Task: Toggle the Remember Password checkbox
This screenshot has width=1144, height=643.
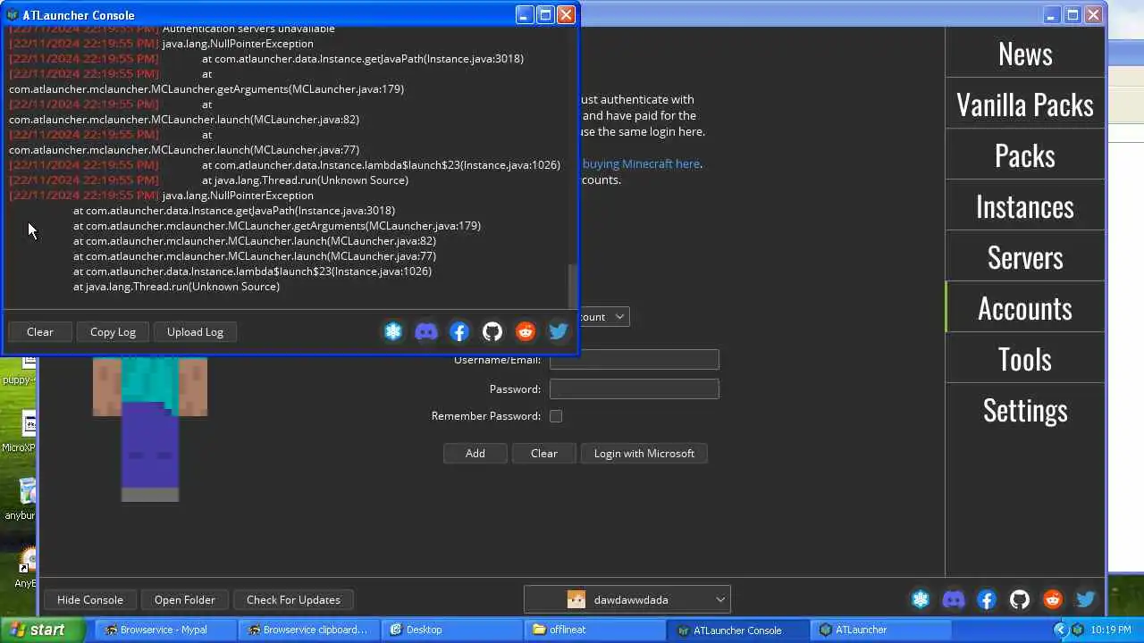Action: pos(556,416)
